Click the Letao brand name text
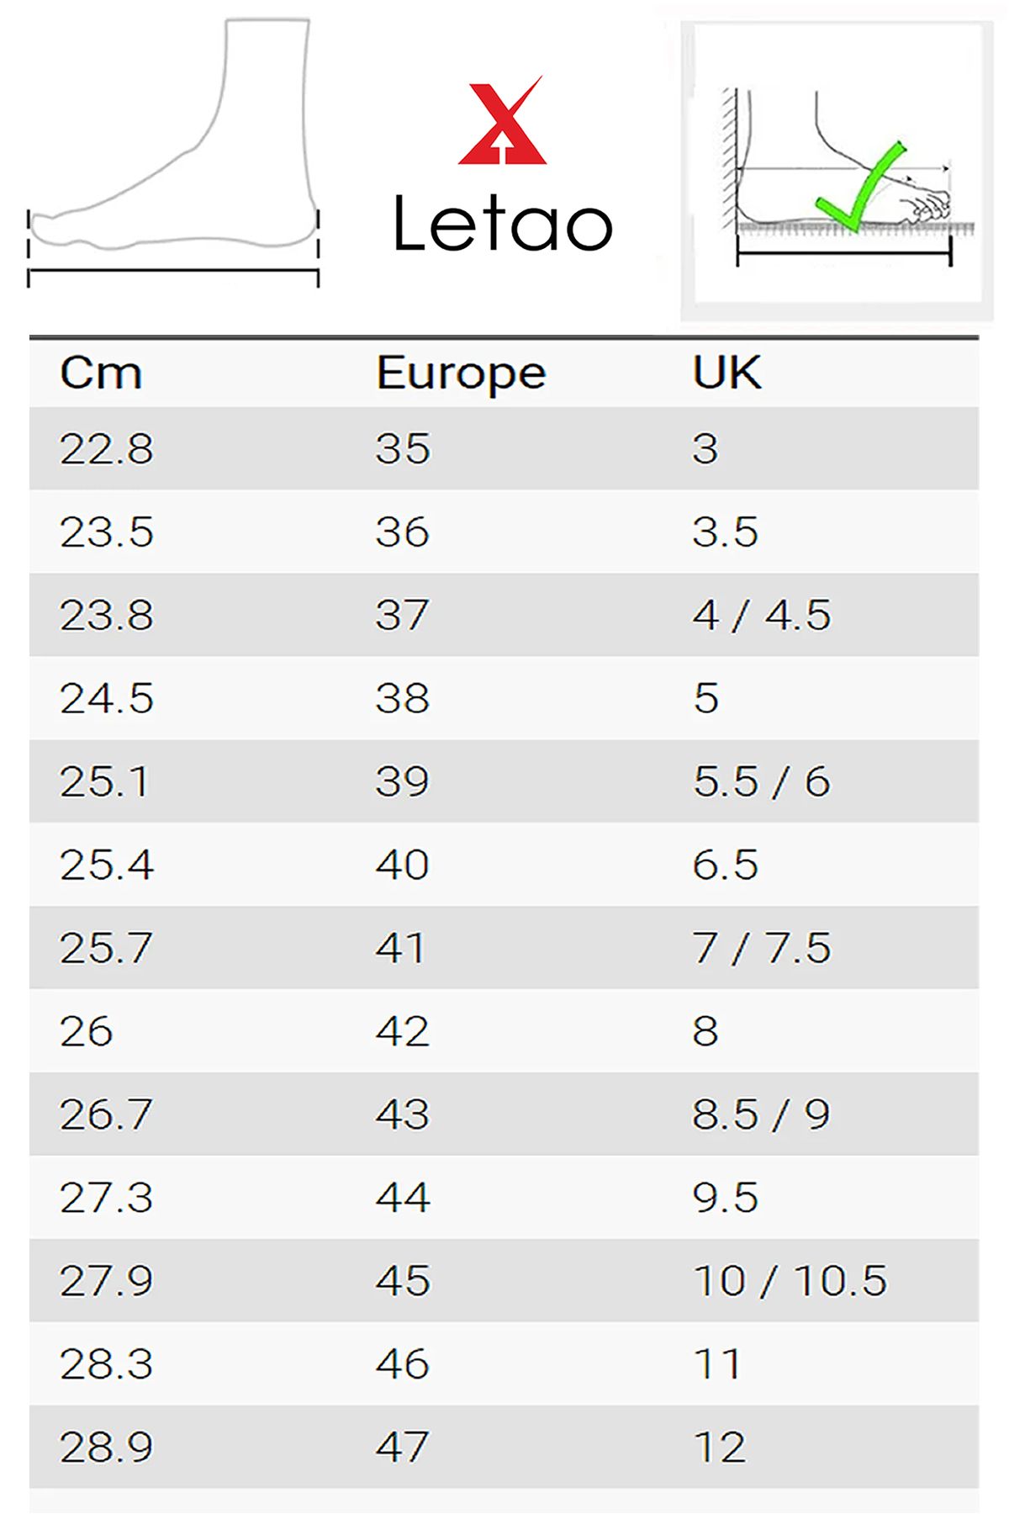The height and width of the screenshot is (1514, 1009). [502, 225]
